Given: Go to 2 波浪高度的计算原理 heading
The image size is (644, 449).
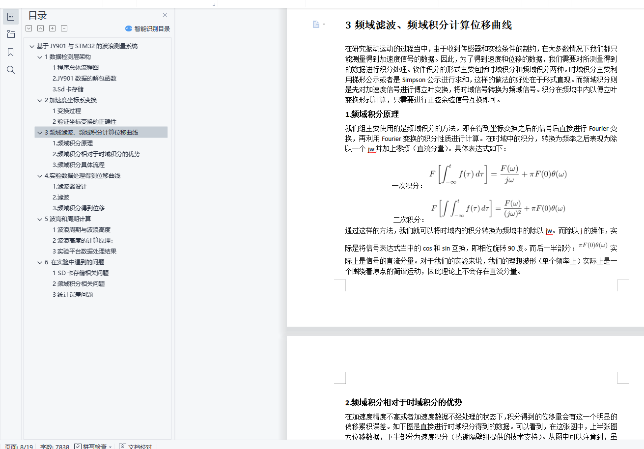Looking at the screenshot, I should [83, 241].
